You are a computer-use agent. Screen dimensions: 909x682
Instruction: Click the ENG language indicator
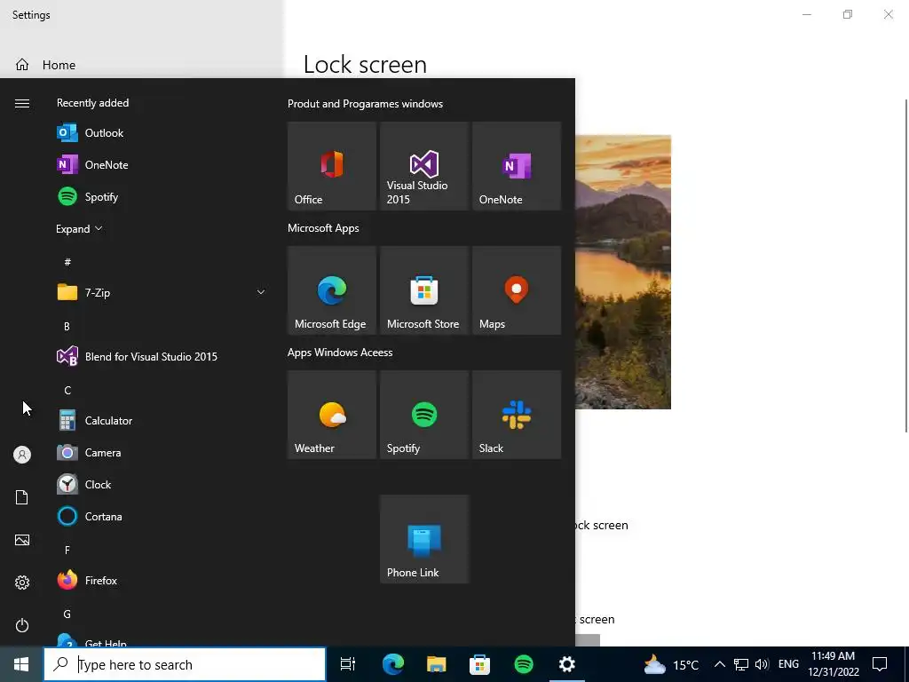788,664
